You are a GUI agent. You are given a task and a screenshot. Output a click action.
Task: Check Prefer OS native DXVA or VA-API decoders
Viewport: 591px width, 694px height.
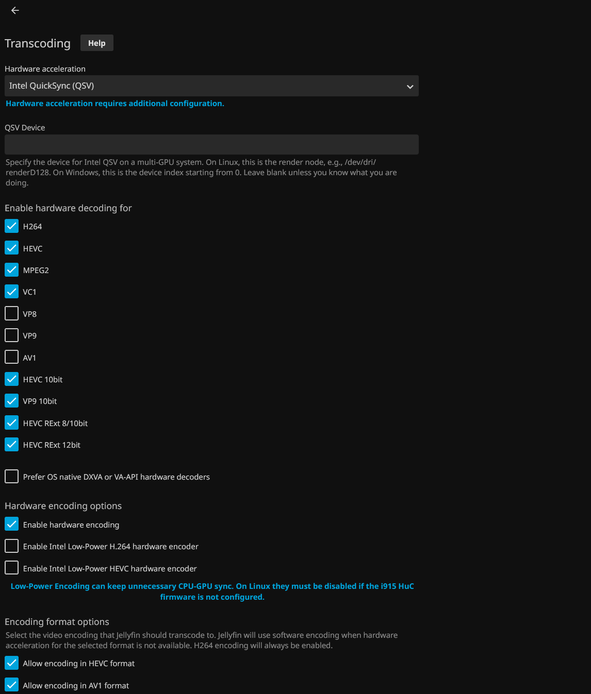click(11, 477)
